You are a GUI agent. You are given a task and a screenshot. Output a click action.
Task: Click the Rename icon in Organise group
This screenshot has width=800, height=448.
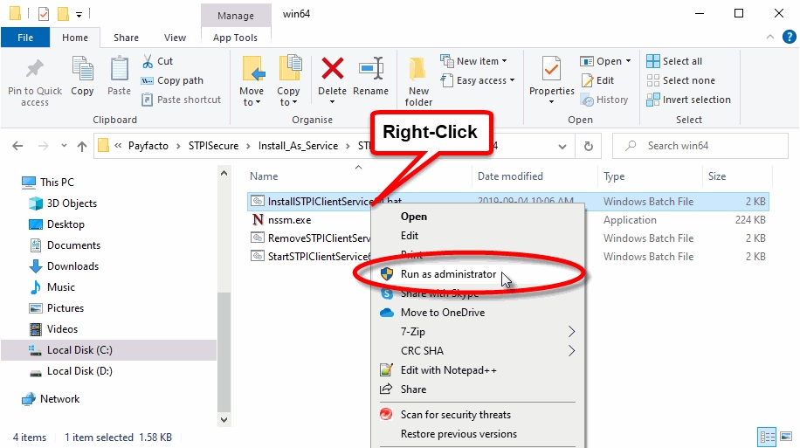click(371, 70)
